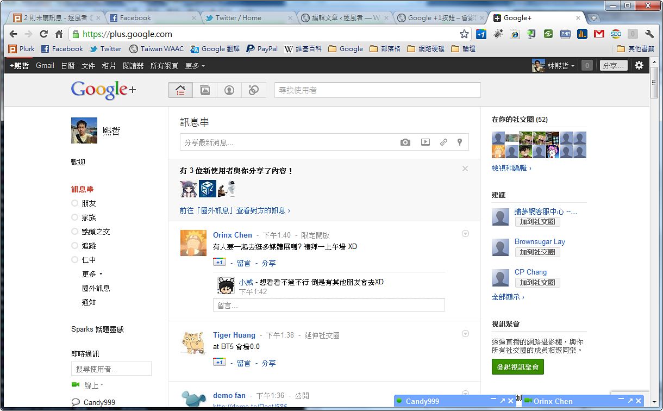
Task: Click 發起視訊聚會 green button
Action: point(518,367)
